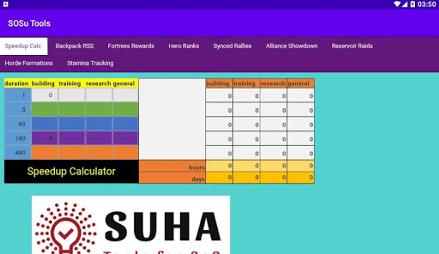Click the SUHA logo image
This screenshot has height=254, width=439.
[x=131, y=225]
